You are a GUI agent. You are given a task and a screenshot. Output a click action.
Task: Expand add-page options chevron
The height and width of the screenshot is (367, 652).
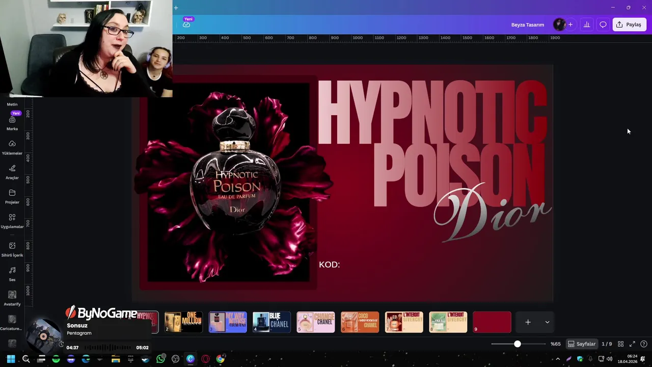tap(547, 322)
